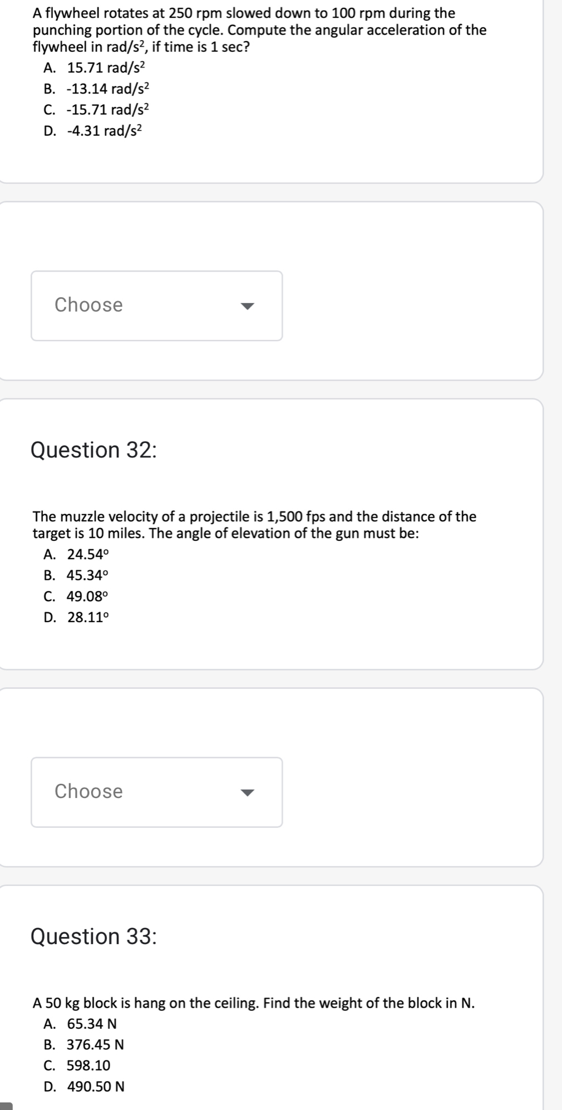Click the Question 33 heading

pyautogui.click(x=93, y=936)
